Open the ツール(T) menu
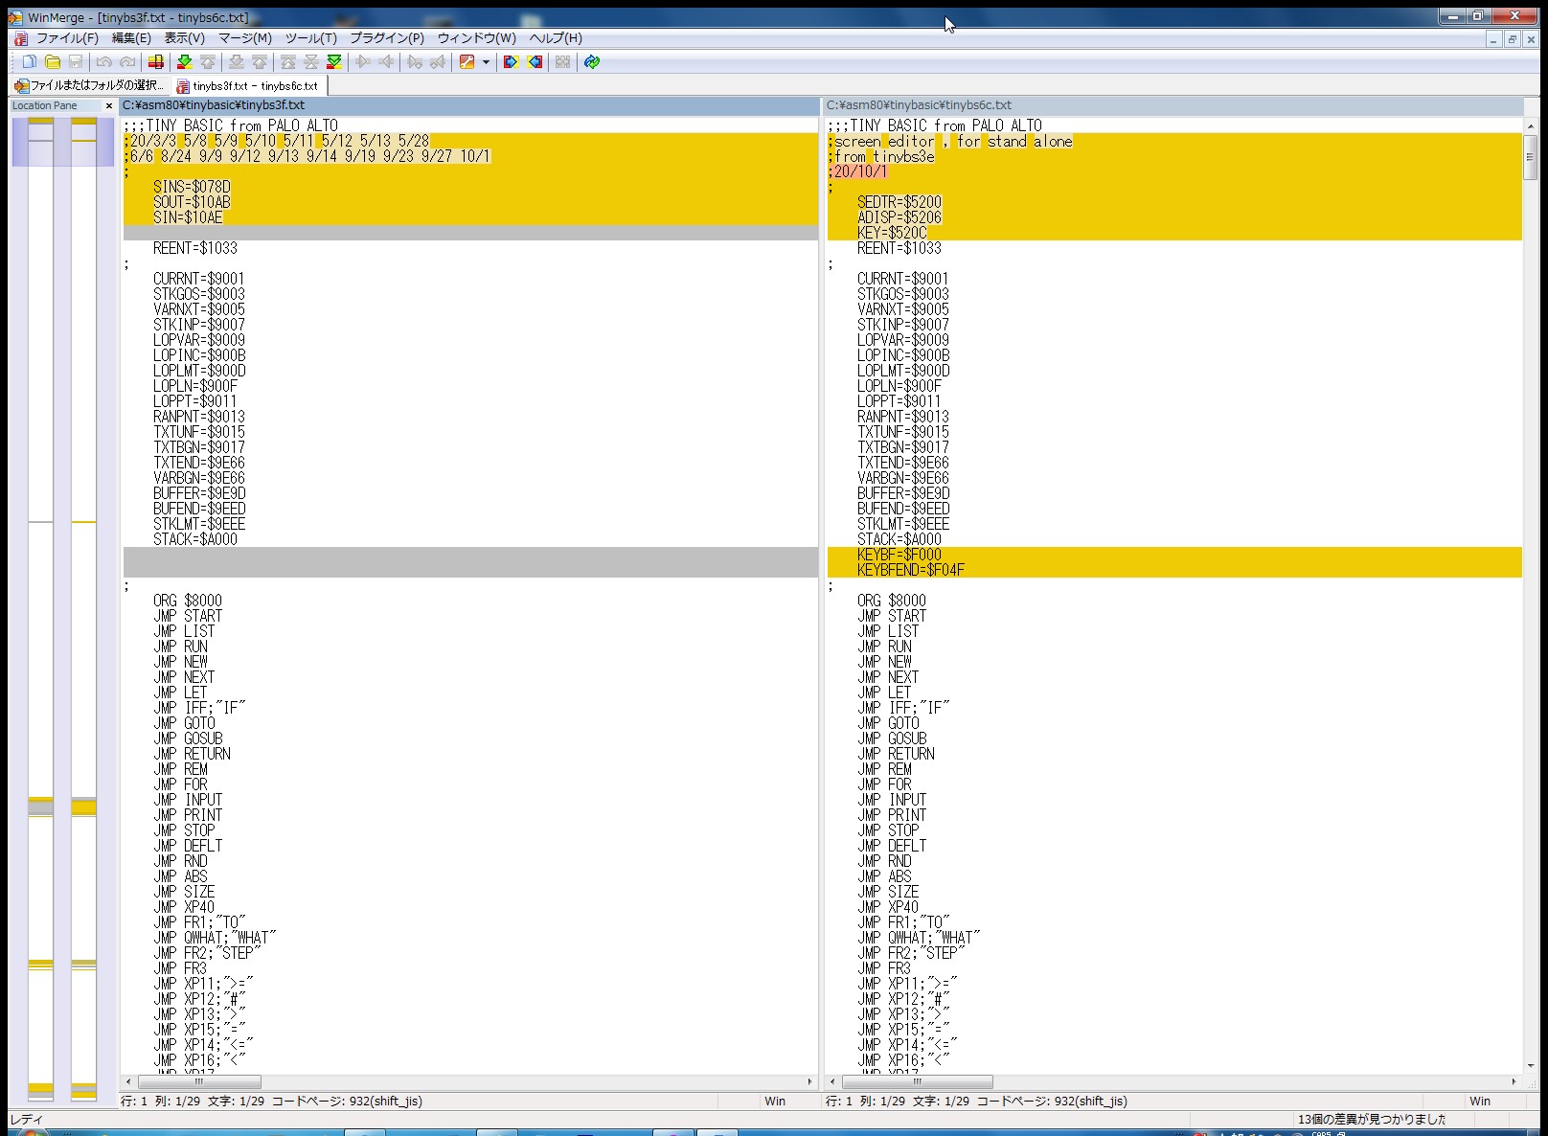The width and height of the screenshot is (1548, 1136). point(310,38)
